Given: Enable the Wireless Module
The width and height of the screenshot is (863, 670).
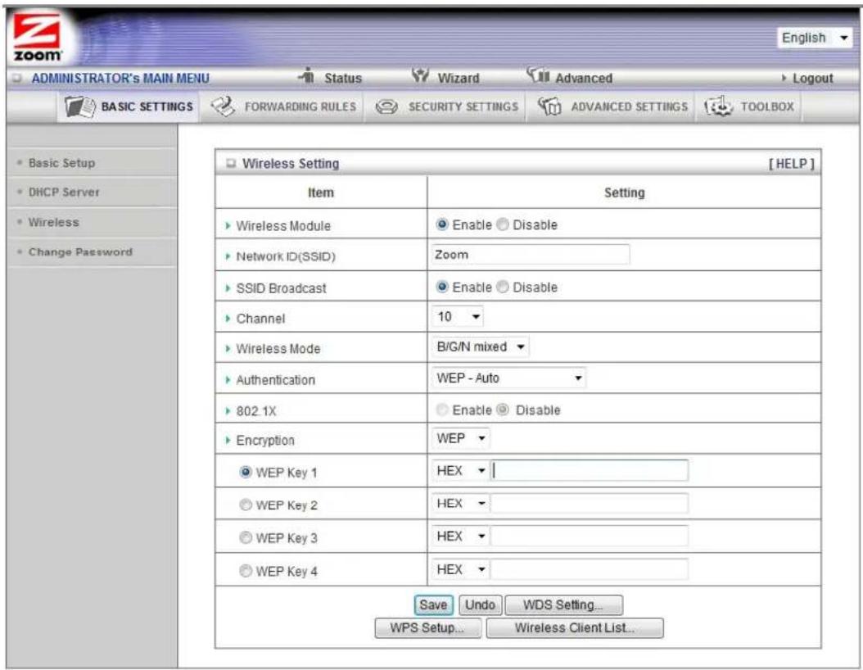Looking at the screenshot, I should (442, 224).
